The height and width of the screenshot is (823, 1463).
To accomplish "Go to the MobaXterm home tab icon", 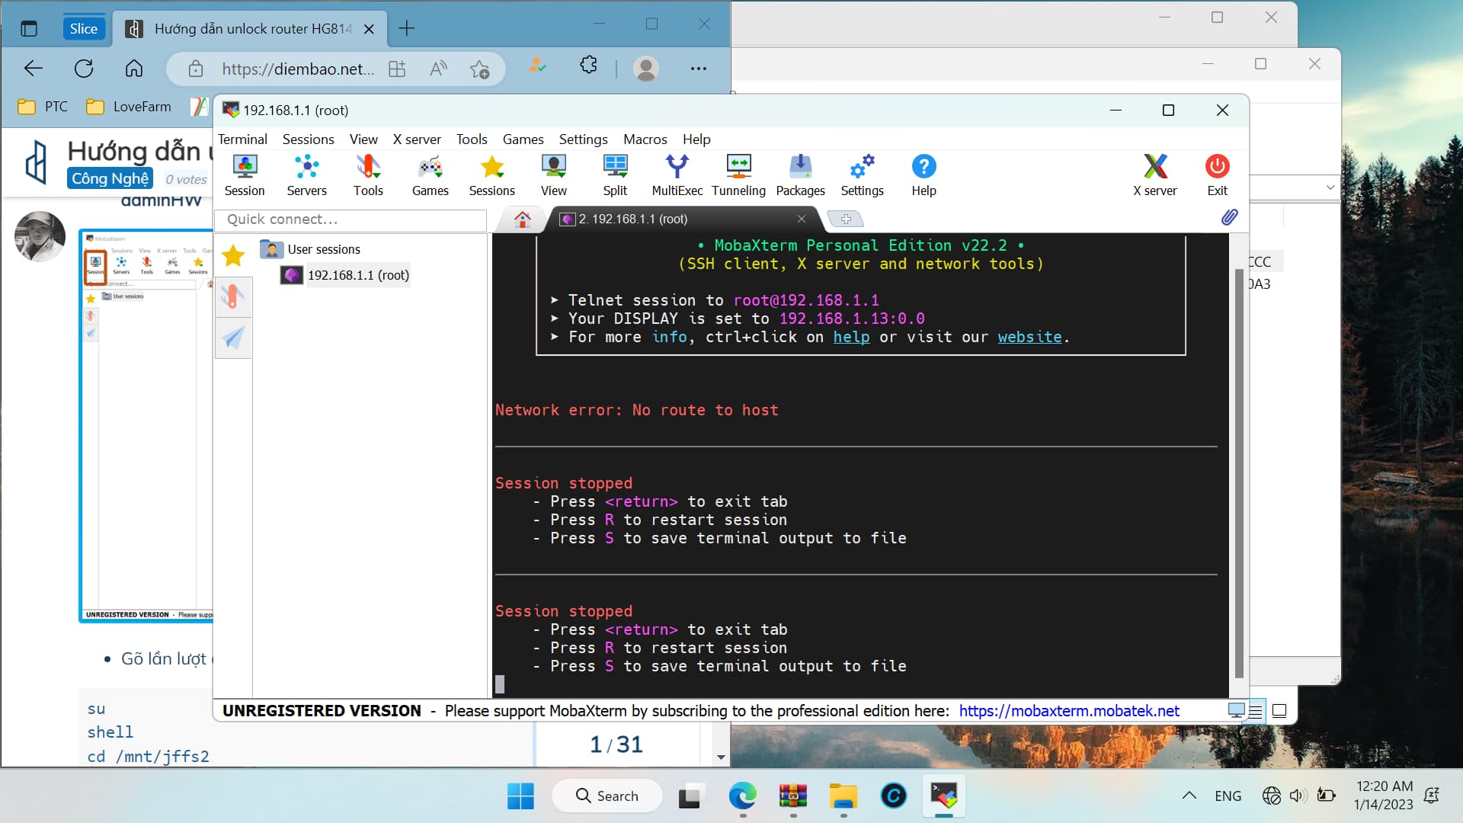I will [522, 219].
